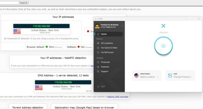Click the red Fallback status dot

(x=79, y=47)
